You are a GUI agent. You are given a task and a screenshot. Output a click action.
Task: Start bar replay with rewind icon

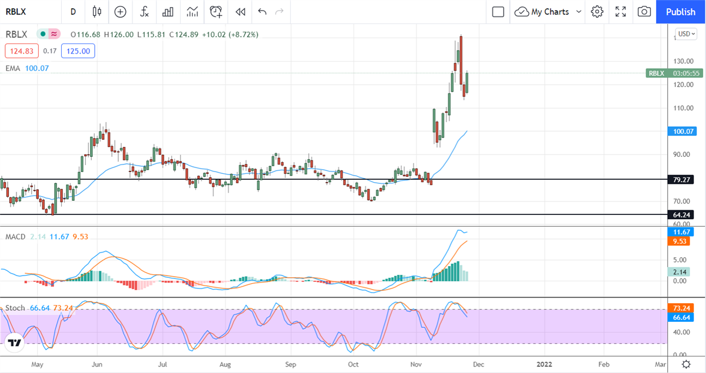pos(239,11)
